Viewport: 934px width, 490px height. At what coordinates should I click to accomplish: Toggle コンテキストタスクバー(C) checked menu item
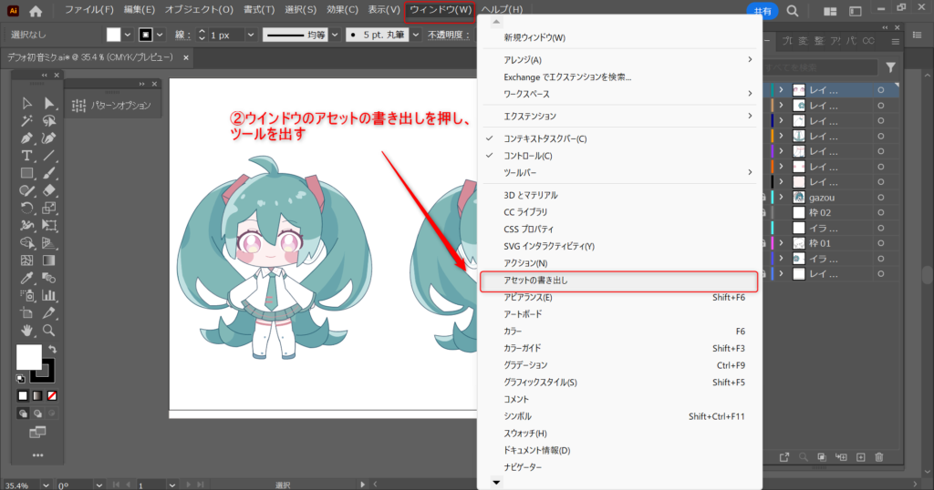(545, 138)
